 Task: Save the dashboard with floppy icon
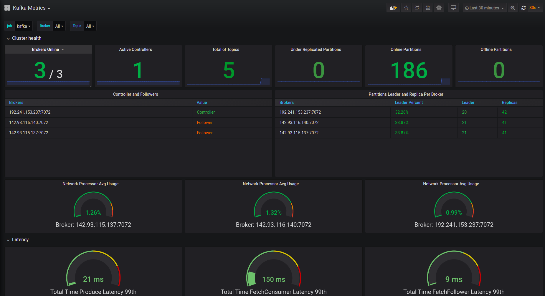[428, 8]
